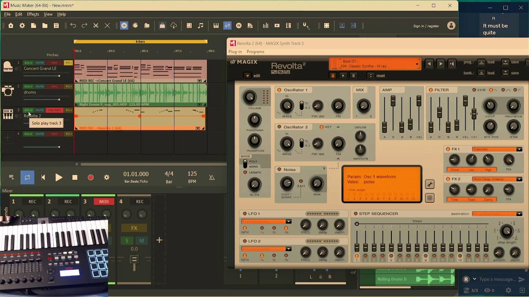529x297 pixels.
Task: Save the project with the floppy disk icon
Action: pyautogui.click(x=56, y=26)
